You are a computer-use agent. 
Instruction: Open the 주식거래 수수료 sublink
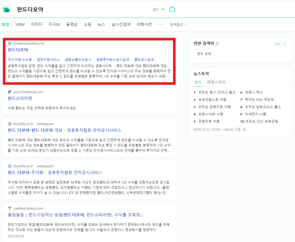point(20,60)
